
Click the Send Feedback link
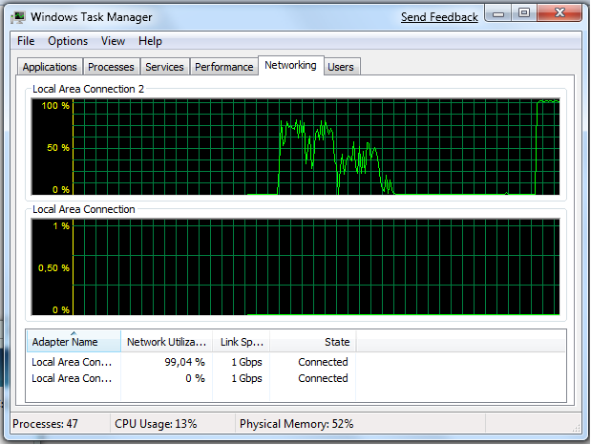click(x=439, y=17)
